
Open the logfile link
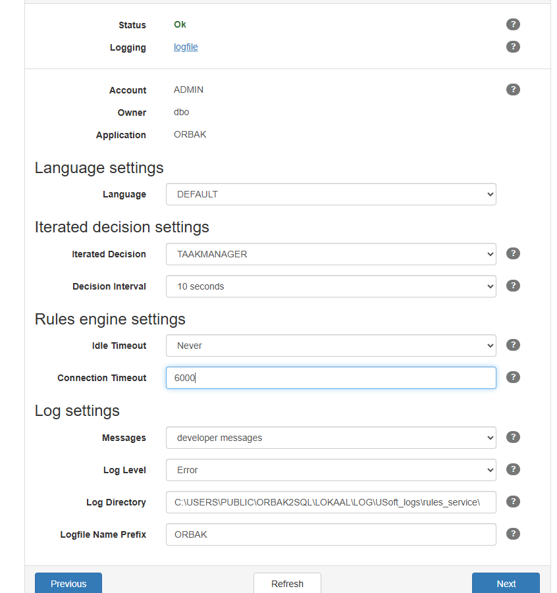(186, 47)
